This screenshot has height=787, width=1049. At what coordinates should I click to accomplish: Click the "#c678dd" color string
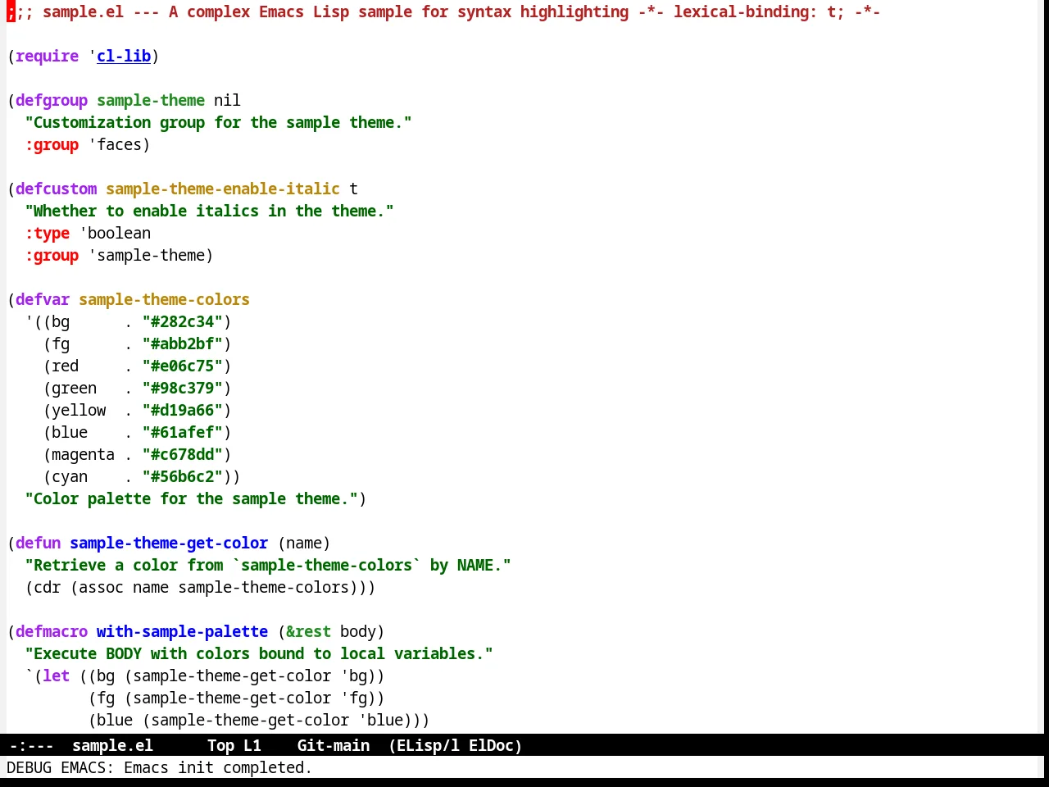point(182,454)
